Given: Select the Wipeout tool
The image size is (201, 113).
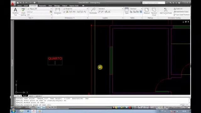Looking at the screenshot, I should [x=147, y=11].
